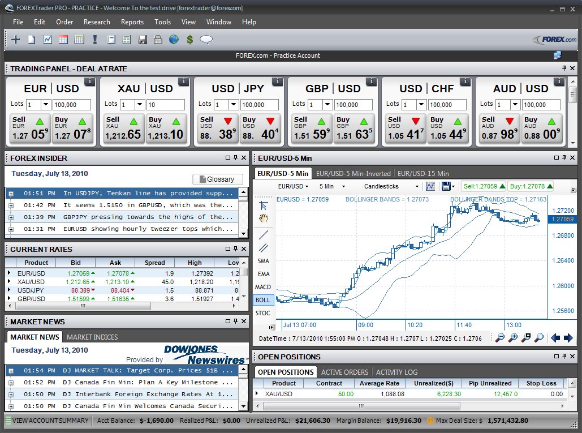Click XAU/USD amount field showing 10
This screenshot has height=433, width=582.
[166, 105]
